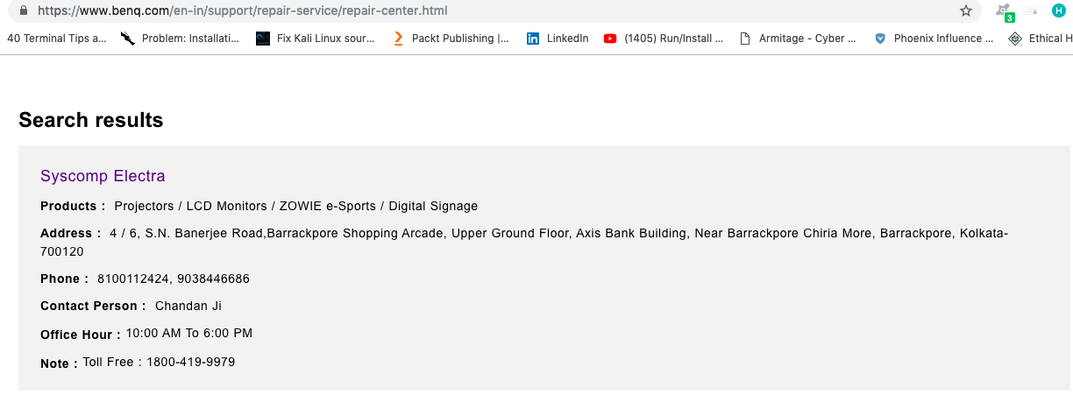Viewport: 1073px width, 395px height.
Task: Click the 10:00 AM To 6:00 PM text
Action: [189, 334]
